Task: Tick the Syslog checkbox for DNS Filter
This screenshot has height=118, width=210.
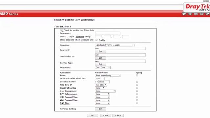Action: click(137, 103)
